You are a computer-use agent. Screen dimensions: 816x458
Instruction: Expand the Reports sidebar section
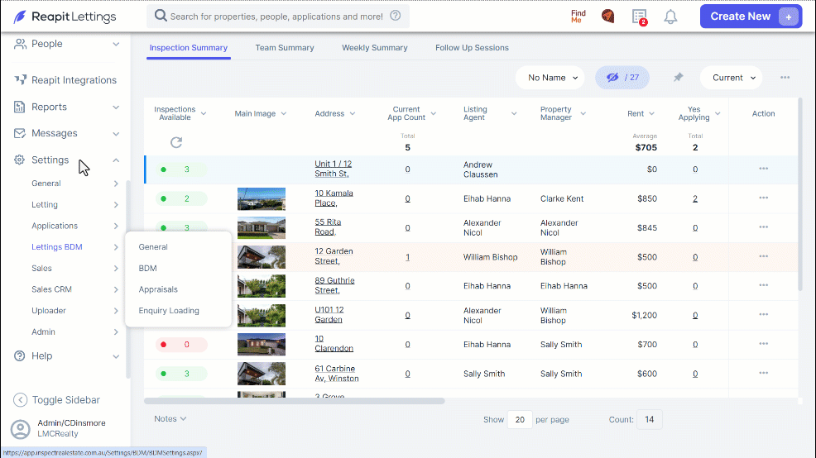pos(116,107)
